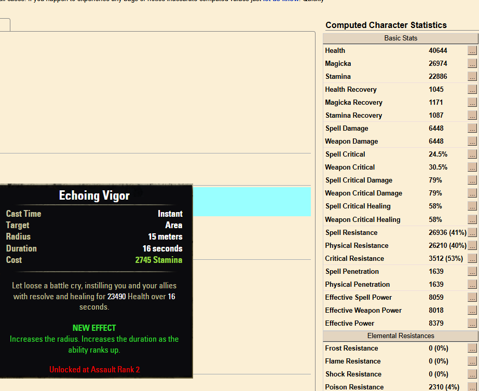Click the 2745 Stamina cost value
This screenshot has width=479, height=391.
click(x=159, y=260)
